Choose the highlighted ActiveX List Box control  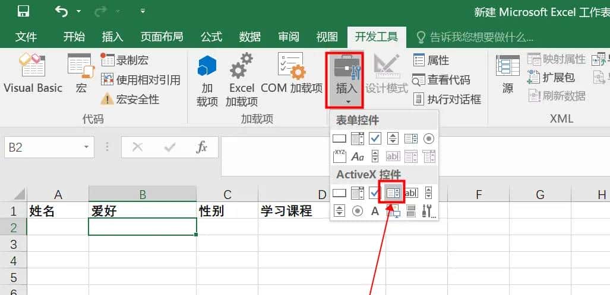(393, 193)
